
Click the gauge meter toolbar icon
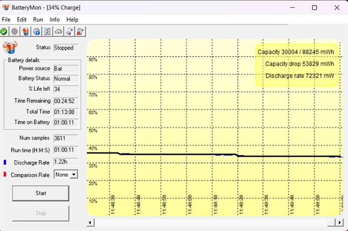[x=59, y=31]
